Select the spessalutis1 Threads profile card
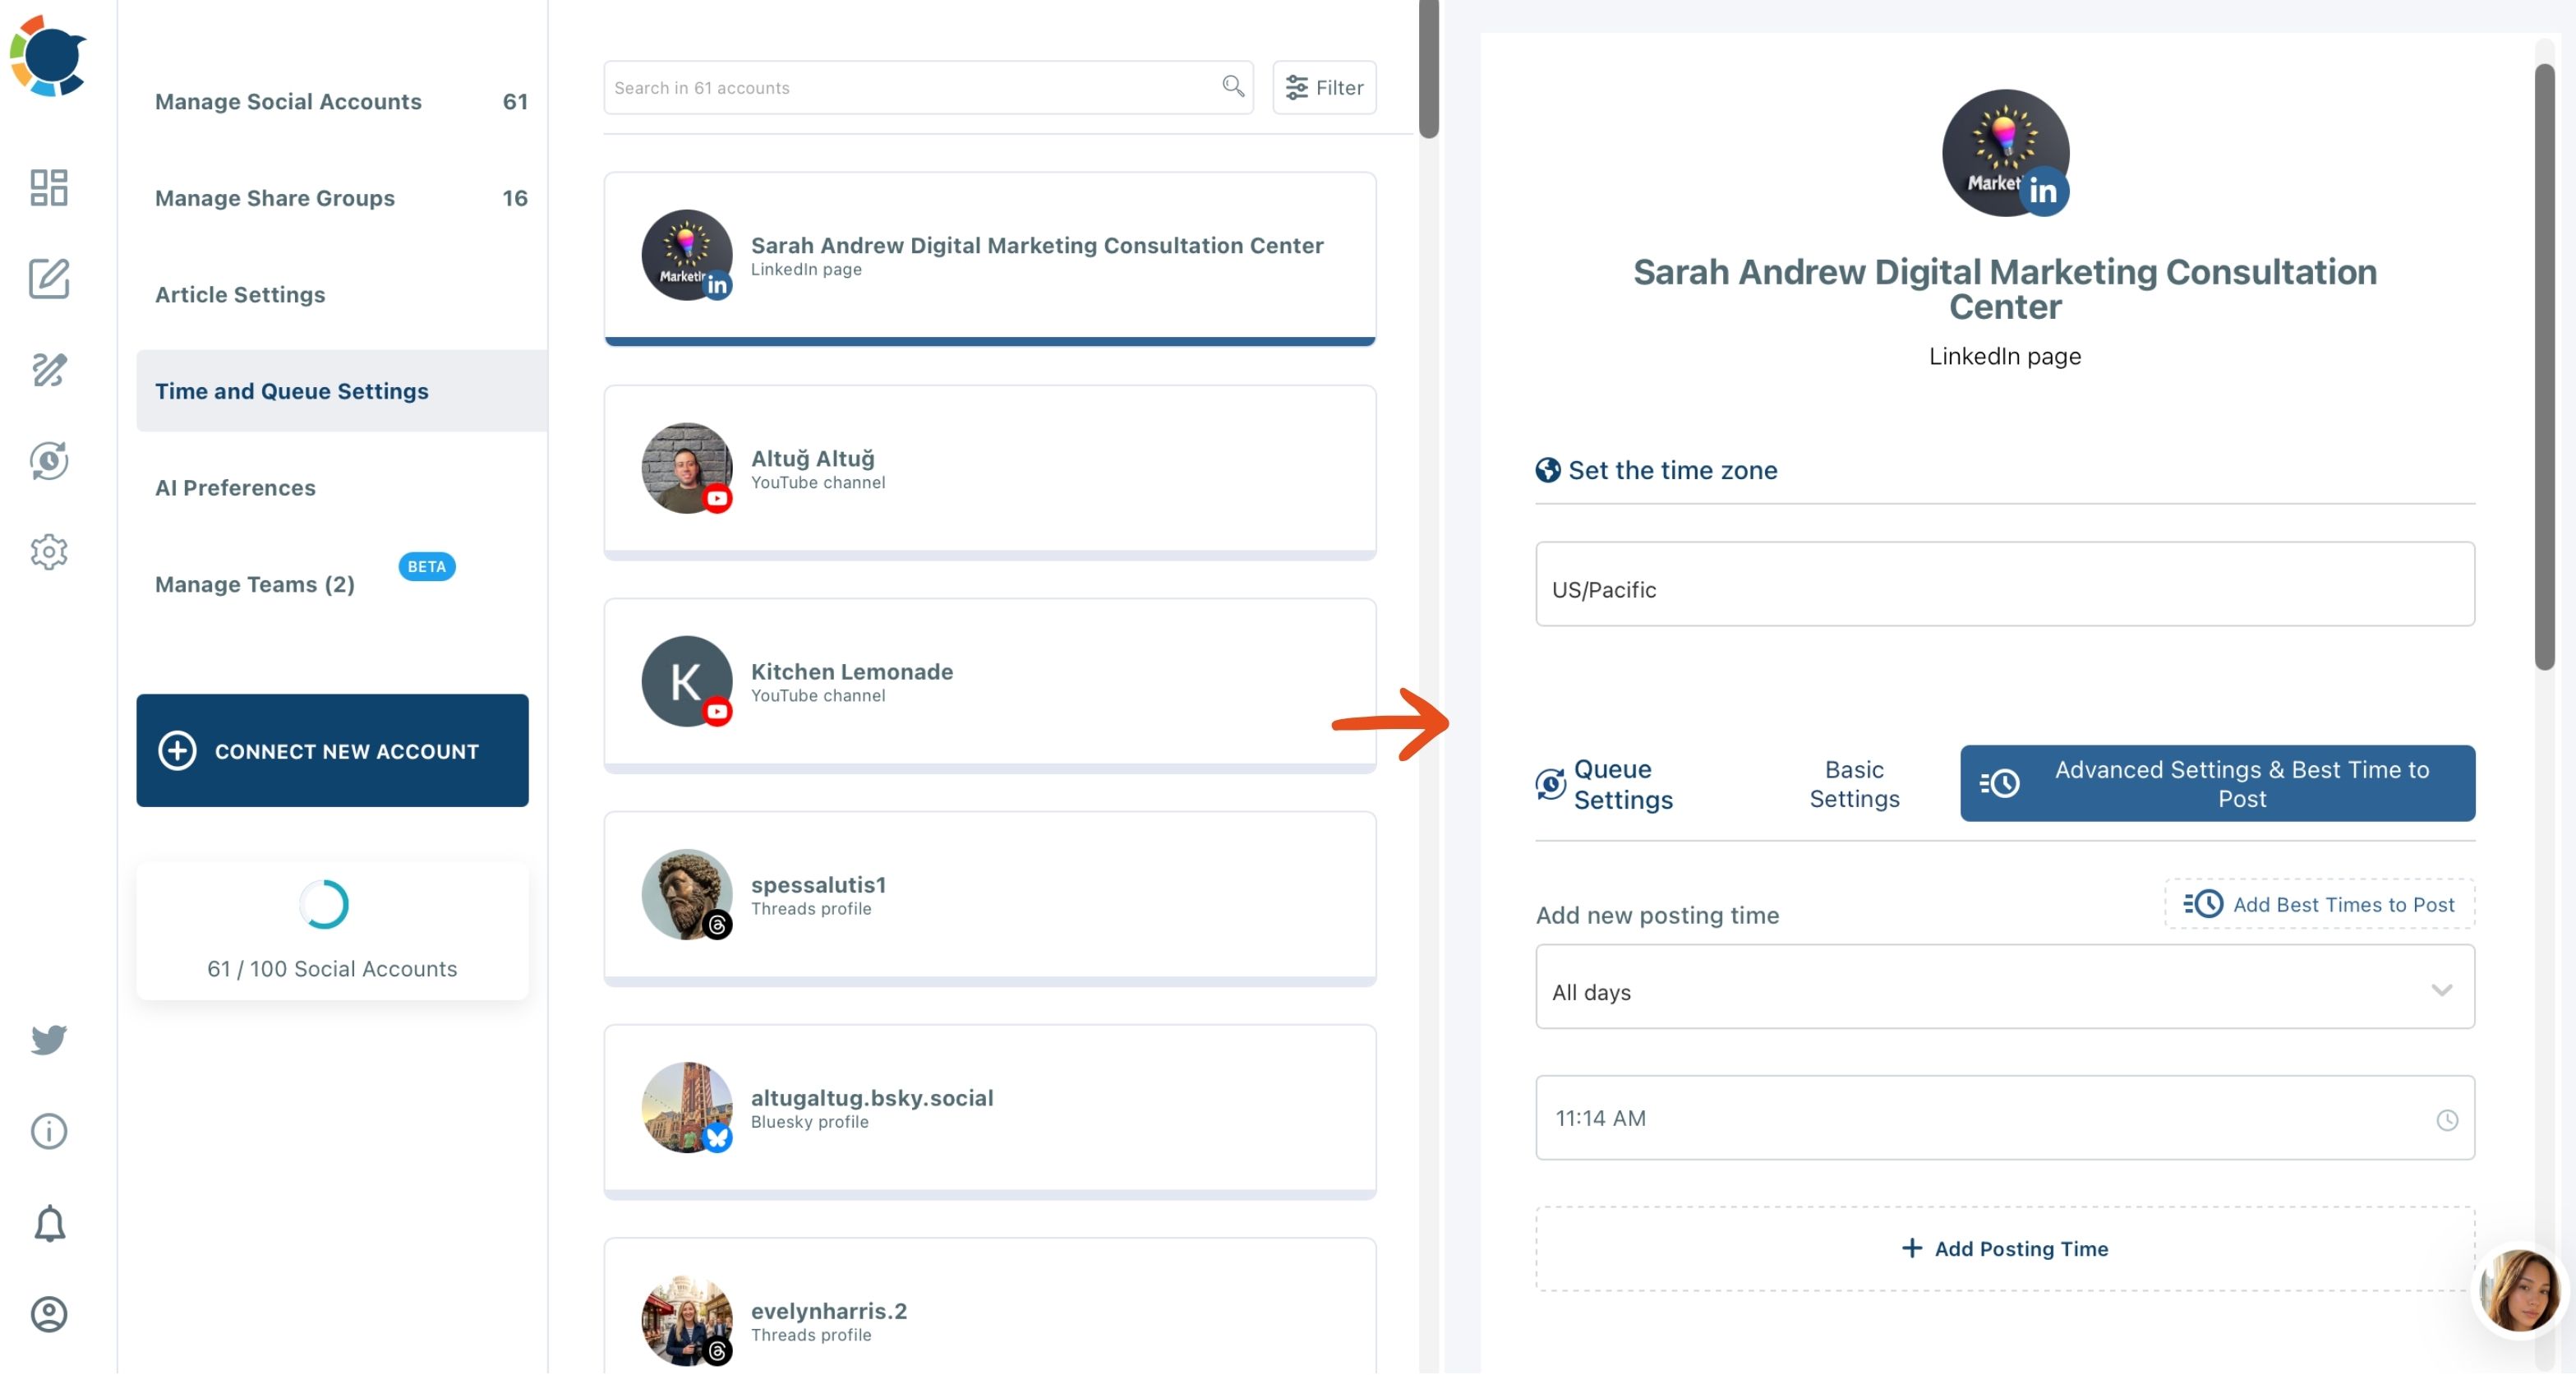Image resolution: width=2576 pixels, height=1375 pixels. (x=989, y=898)
